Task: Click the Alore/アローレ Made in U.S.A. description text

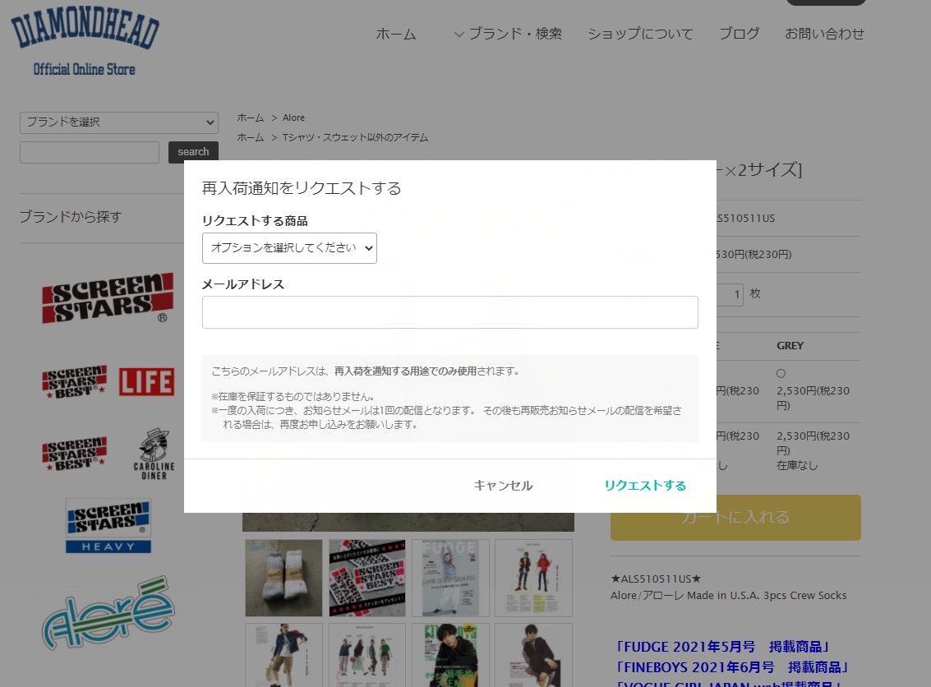Action: click(x=729, y=596)
